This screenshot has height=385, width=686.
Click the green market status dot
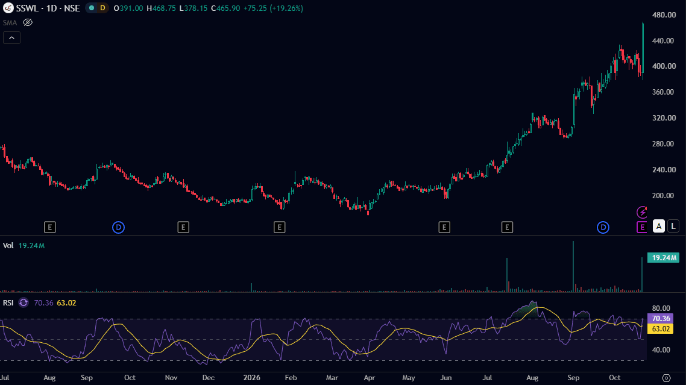point(92,8)
